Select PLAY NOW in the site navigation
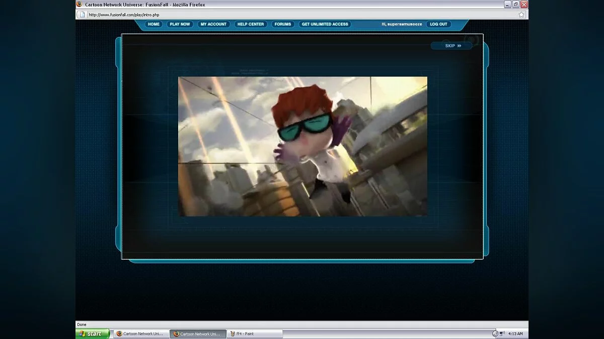 (180, 24)
